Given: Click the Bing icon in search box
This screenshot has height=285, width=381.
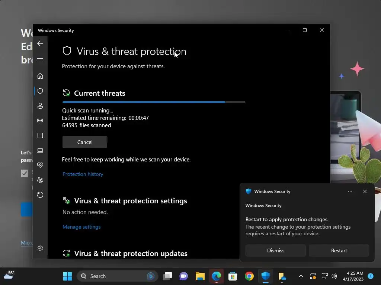Looking at the screenshot, I should point(151,276).
